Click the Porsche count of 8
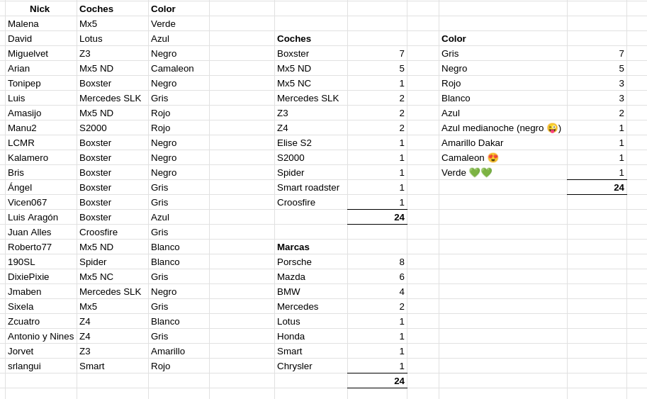 [x=377, y=262]
